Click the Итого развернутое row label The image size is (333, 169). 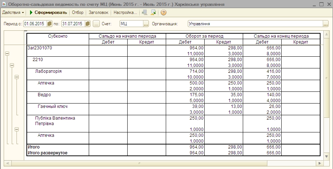point(48,153)
